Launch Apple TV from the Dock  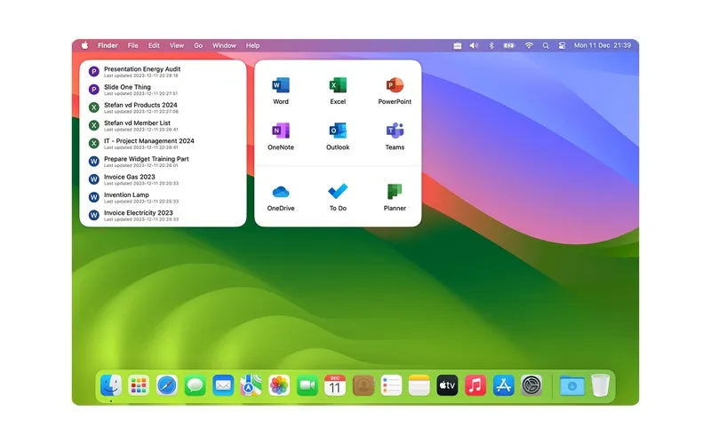447,385
